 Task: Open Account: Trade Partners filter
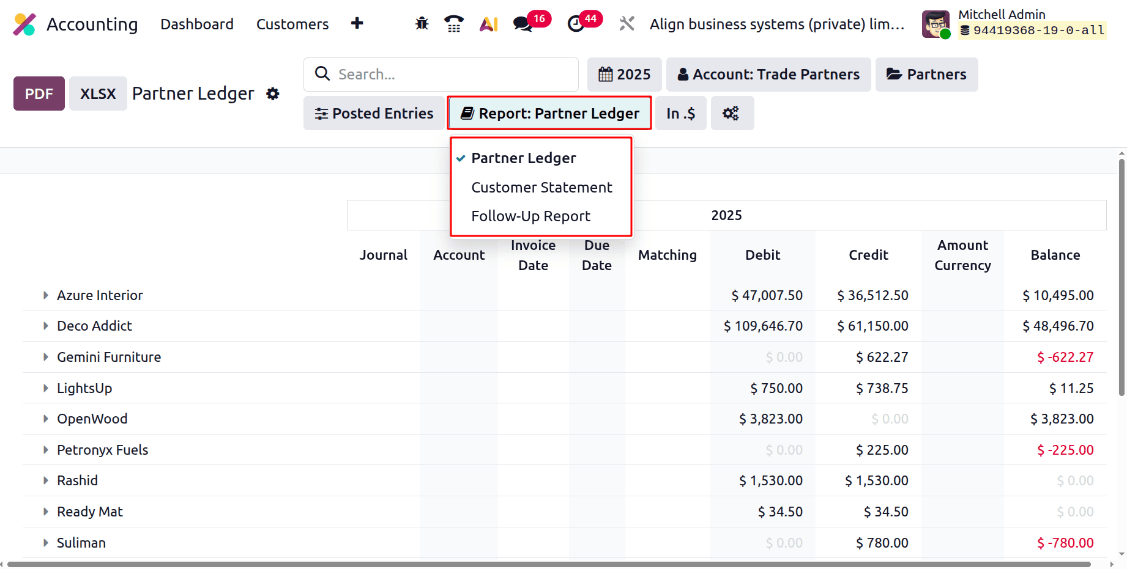pos(768,75)
